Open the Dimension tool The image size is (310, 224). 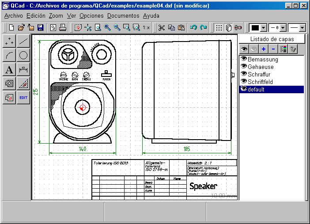(24, 69)
